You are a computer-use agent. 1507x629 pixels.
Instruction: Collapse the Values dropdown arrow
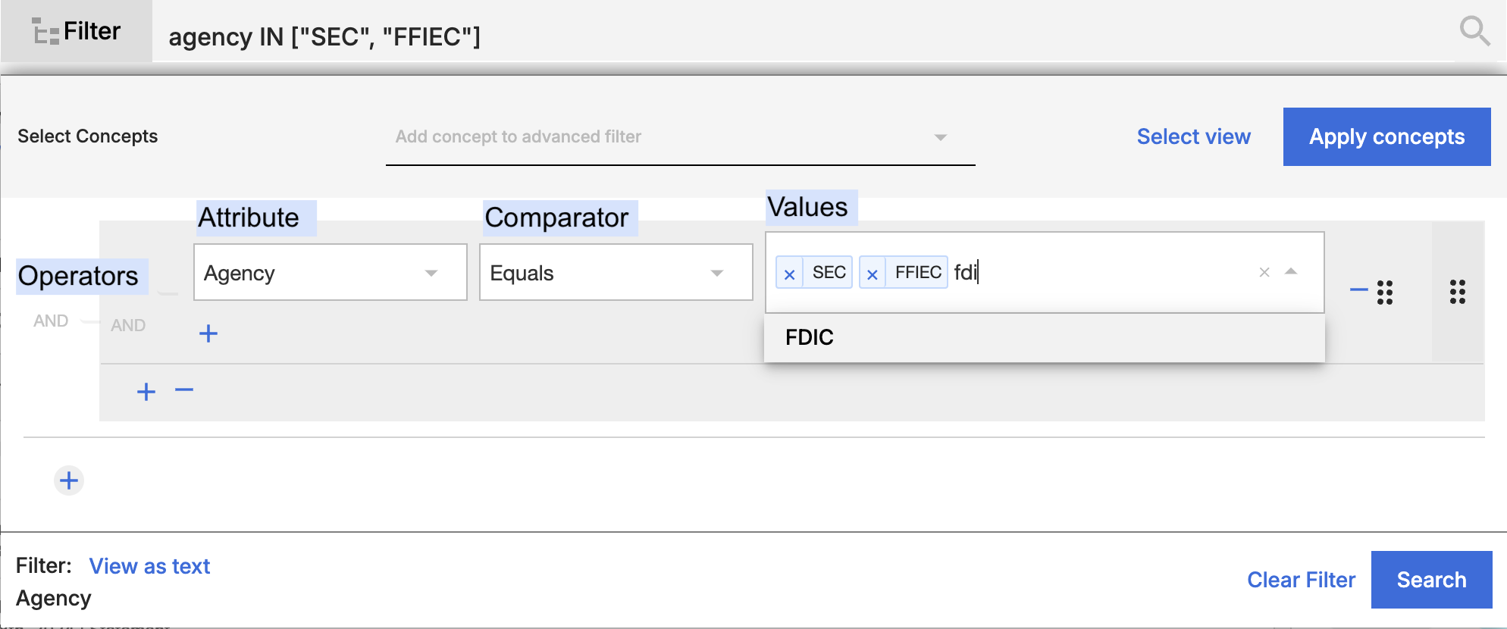[1291, 271]
